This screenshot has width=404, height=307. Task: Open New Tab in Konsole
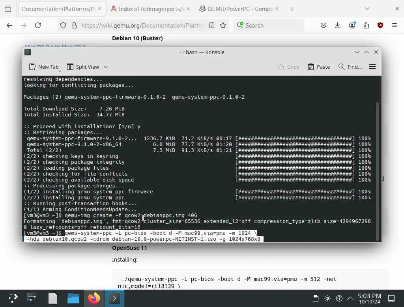point(43,67)
